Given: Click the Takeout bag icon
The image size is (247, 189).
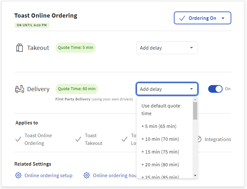Looking at the screenshot, I should [x=20, y=48].
